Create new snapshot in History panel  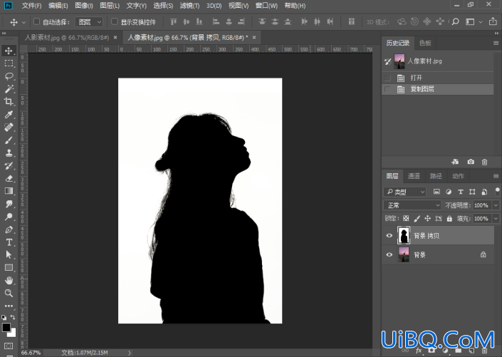[x=470, y=162]
